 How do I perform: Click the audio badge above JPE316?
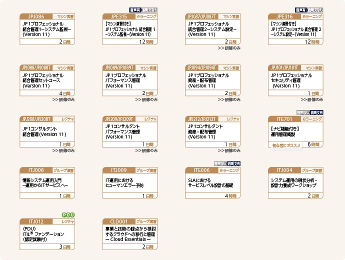pyautogui.click(x=309, y=10)
